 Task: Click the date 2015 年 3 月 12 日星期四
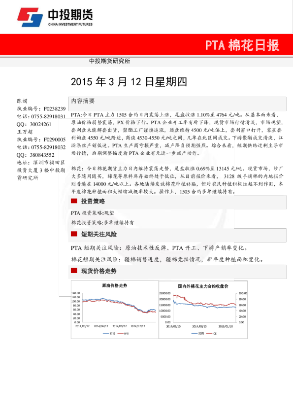[x=129, y=82]
